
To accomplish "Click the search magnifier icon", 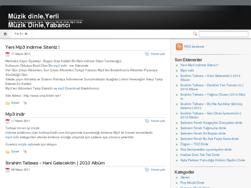I will pyautogui.click(x=195, y=34).
